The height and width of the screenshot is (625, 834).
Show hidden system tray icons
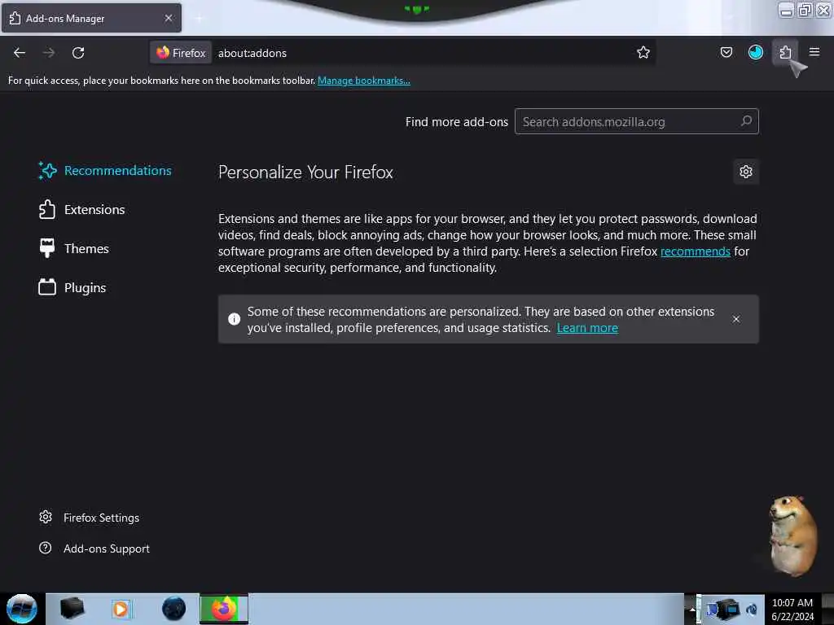(x=692, y=610)
